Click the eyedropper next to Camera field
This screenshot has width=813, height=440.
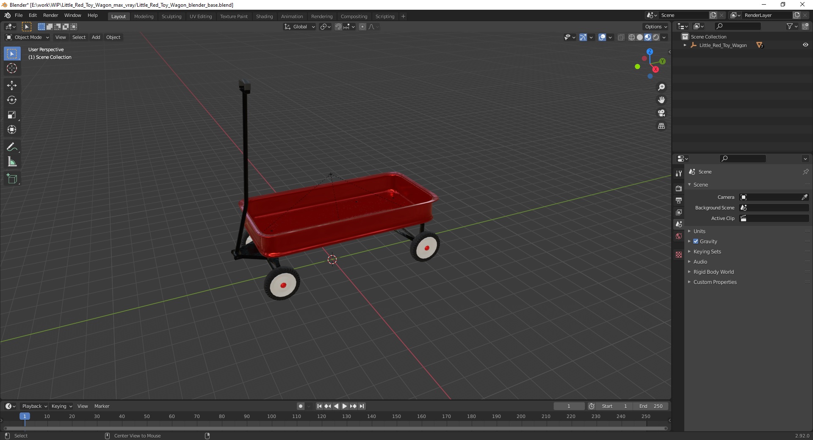click(x=804, y=197)
